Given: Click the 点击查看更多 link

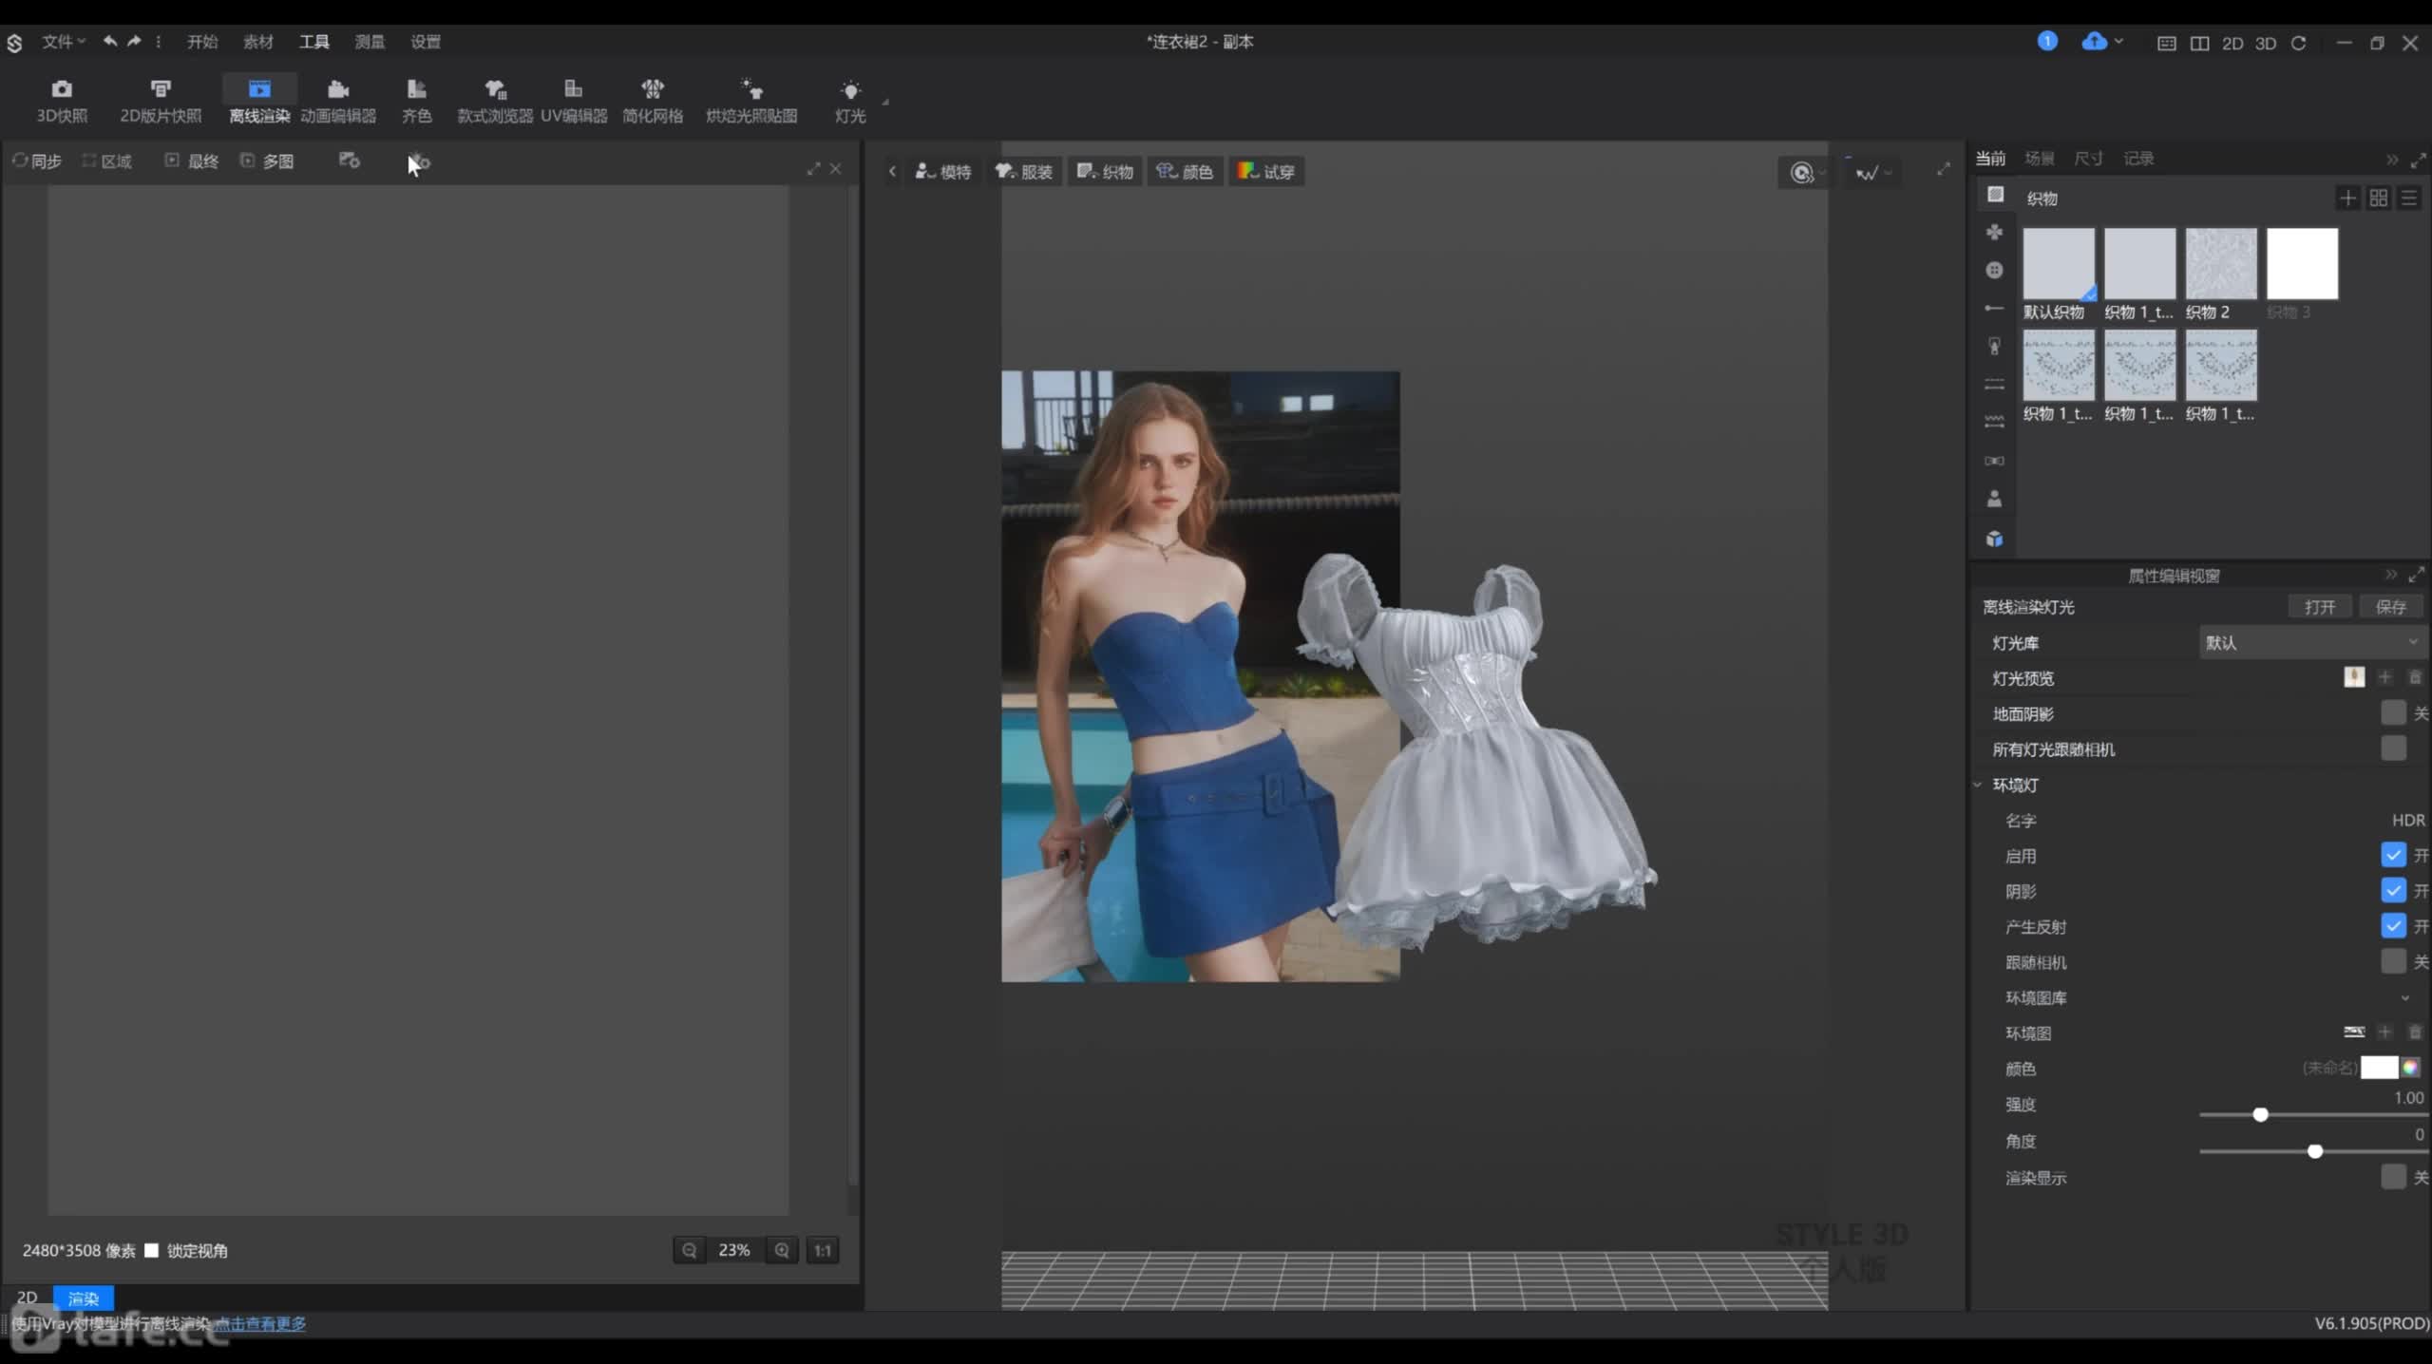Looking at the screenshot, I should point(259,1323).
